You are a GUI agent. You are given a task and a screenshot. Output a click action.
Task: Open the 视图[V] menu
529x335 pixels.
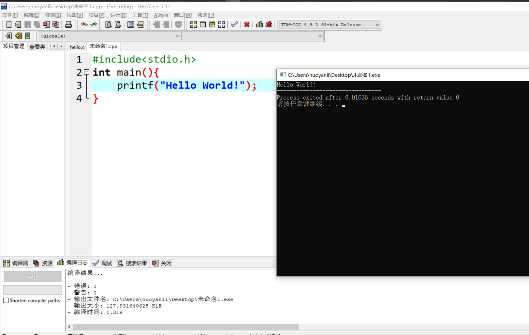75,15
